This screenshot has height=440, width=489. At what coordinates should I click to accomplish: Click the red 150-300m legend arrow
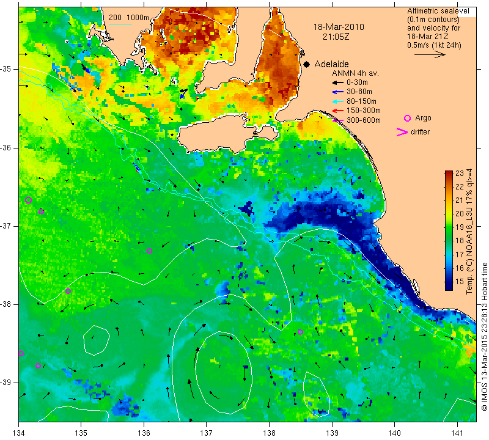pyautogui.click(x=337, y=111)
